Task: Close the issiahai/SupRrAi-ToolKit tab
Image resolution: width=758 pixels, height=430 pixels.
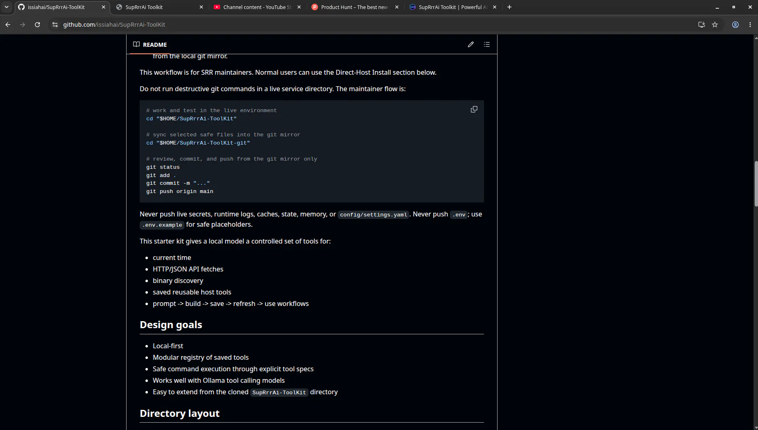Action: tap(104, 7)
